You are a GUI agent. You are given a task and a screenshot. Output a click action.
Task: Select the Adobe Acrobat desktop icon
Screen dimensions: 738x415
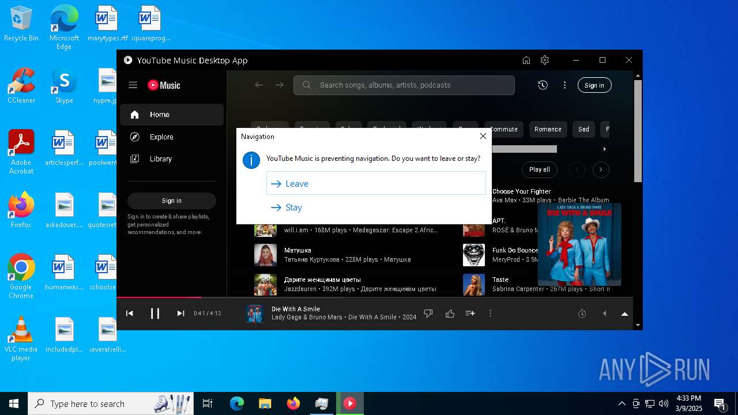pyautogui.click(x=21, y=152)
